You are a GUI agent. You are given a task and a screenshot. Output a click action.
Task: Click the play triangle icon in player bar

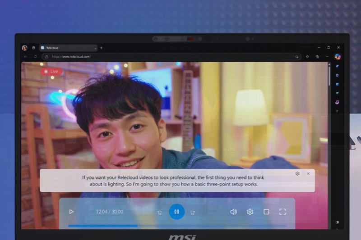pyautogui.click(x=71, y=212)
